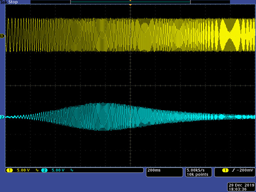
Task: Select the cyan channel 2 badge in readout
Action: tap(44, 170)
